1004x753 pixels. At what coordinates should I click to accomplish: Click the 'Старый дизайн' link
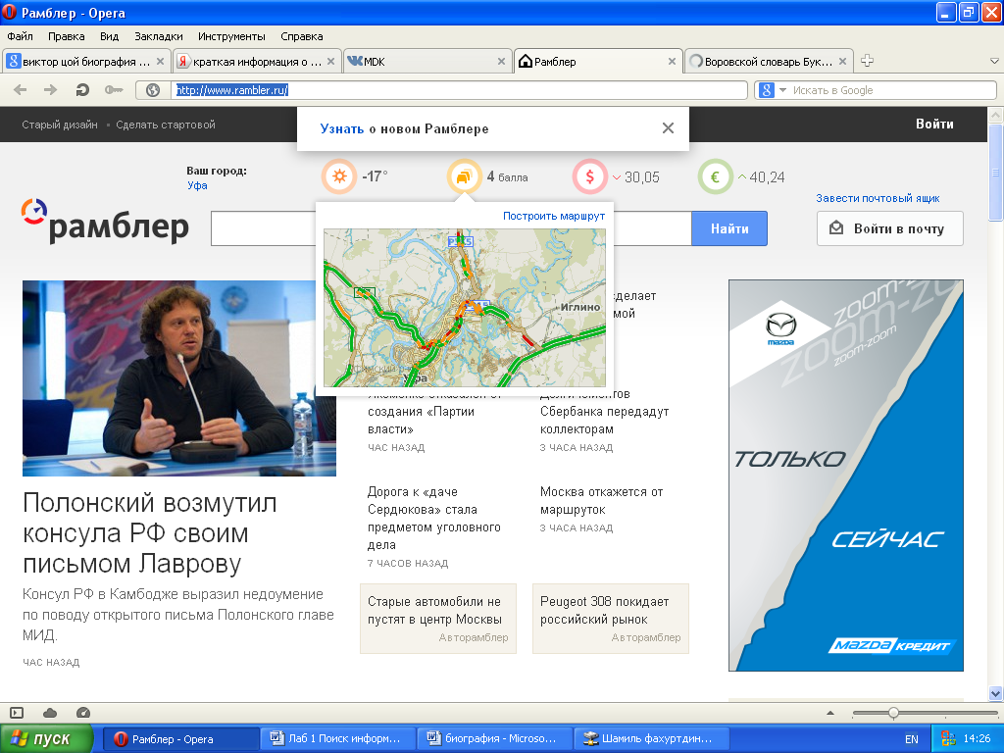tap(60, 125)
